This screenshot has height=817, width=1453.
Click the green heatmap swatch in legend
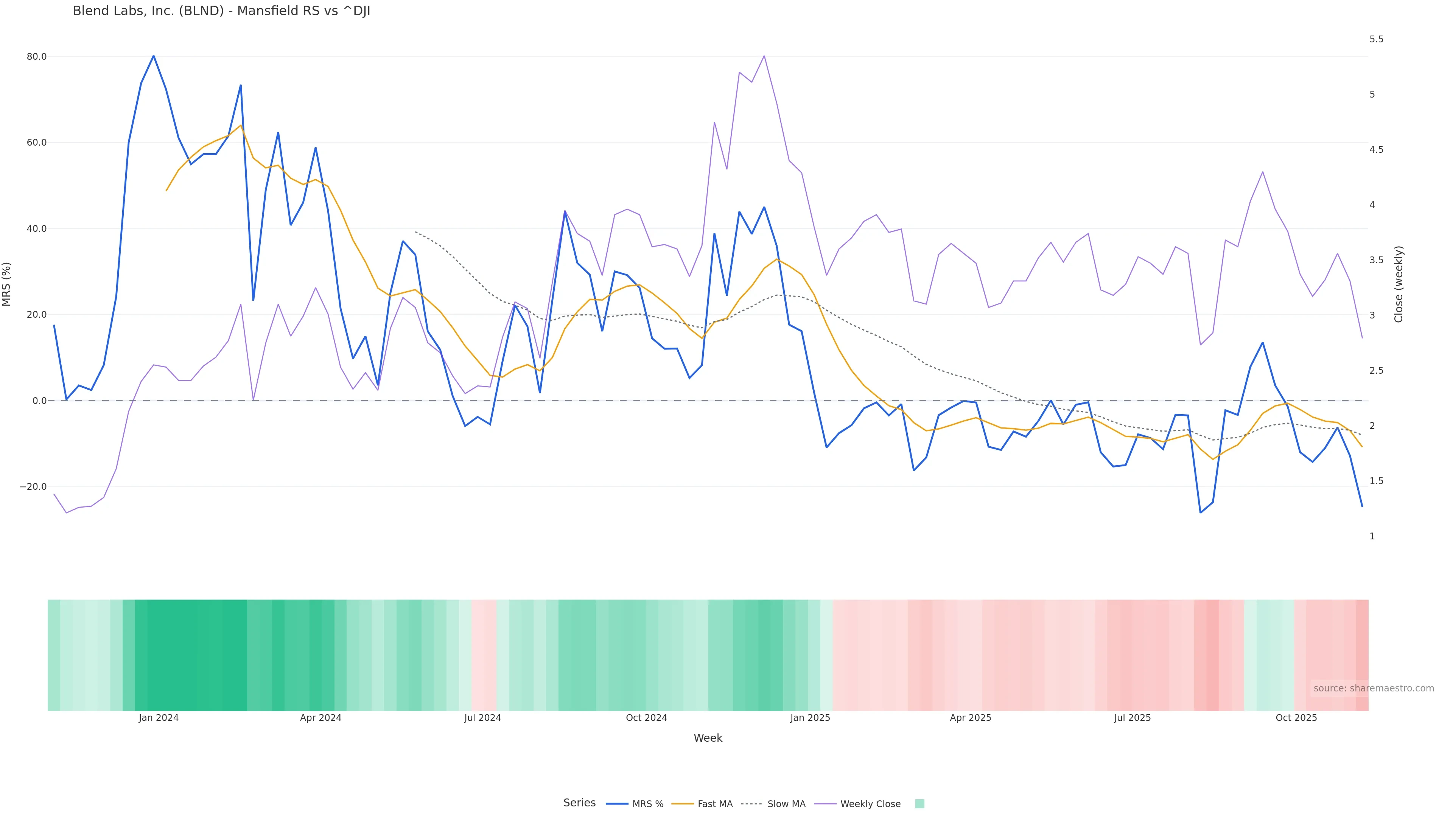919,804
